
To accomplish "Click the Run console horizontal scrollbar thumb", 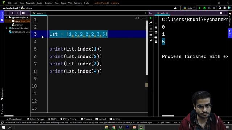I will pyautogui.click(x=168, y=116).
